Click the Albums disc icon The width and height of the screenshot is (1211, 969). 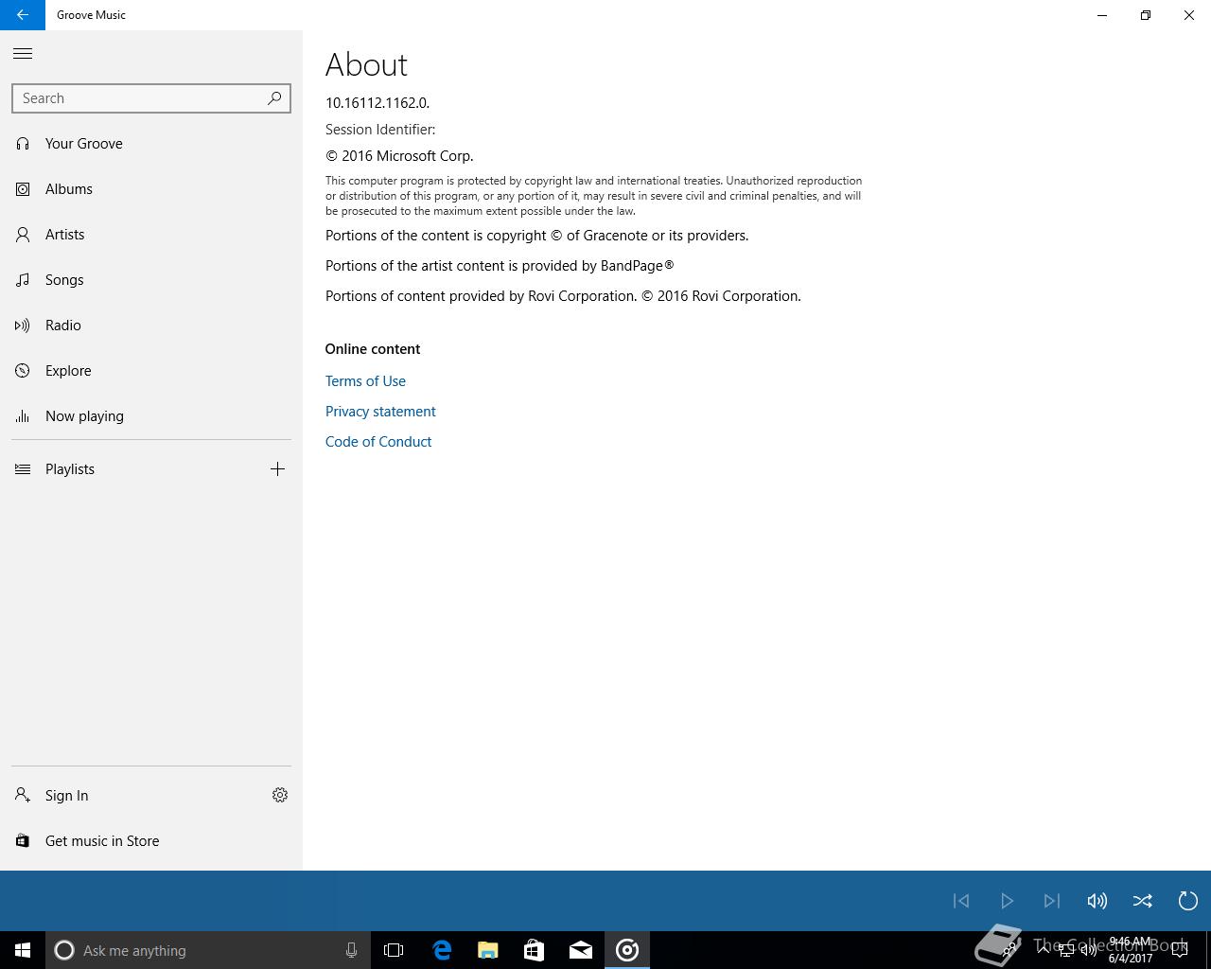(x=23, y=189)
